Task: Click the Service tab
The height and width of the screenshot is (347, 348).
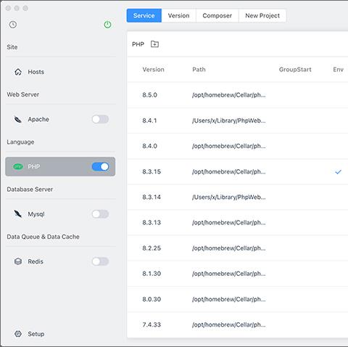Action: pyautogui.click(x=144, y=15)
